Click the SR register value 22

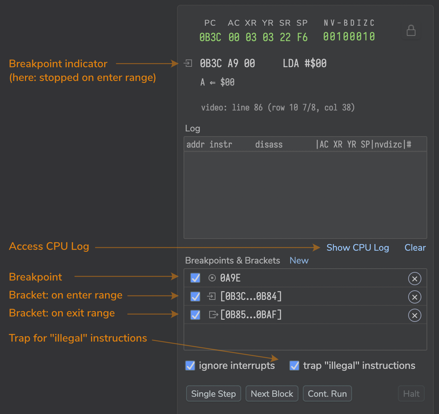pyautogui.click(x=285, y=37)
